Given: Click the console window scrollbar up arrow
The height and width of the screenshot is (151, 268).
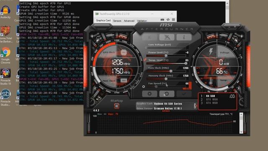Looking at the screenshot, I should tap(227, 3).
